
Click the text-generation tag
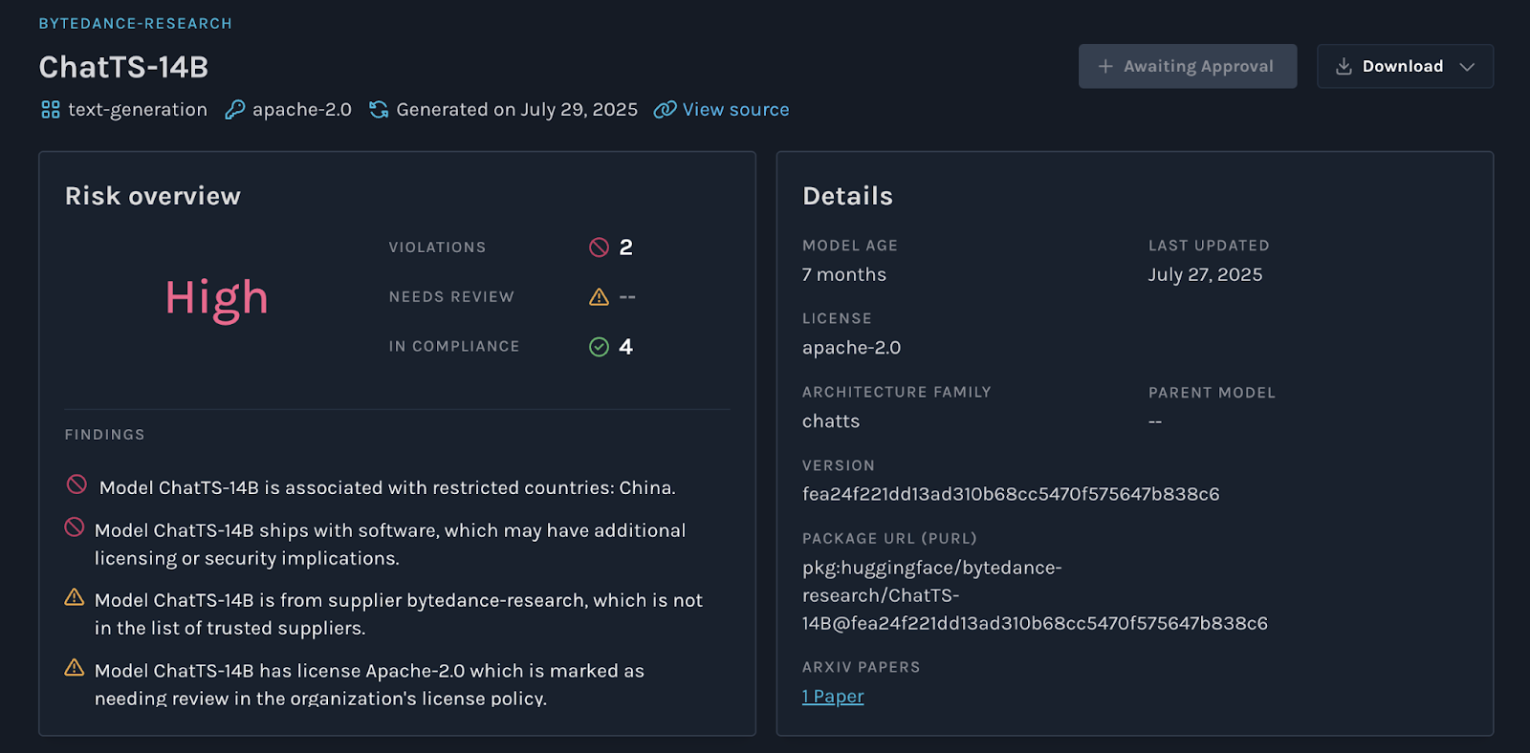138,110
